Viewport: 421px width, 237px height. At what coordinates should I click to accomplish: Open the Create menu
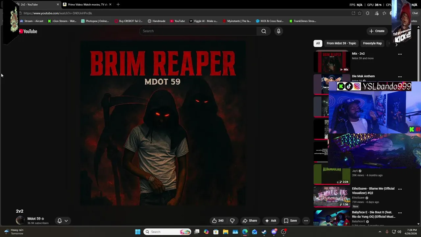[377, 31]
